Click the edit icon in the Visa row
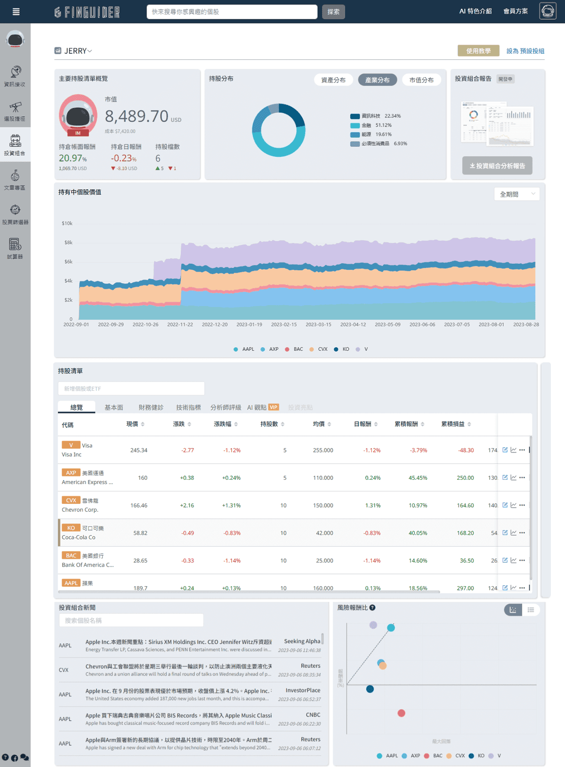Viewport: 565px width, 767px height. coord(505,450)
